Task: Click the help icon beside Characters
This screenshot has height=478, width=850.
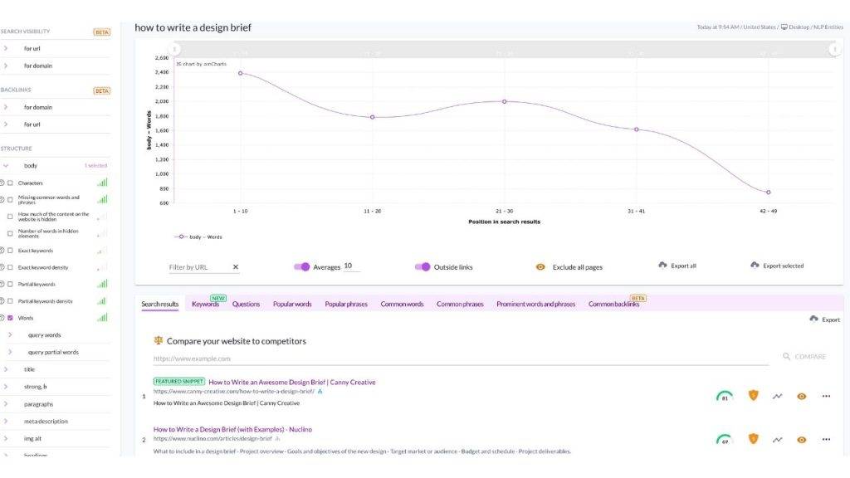Action: [x=2, y=183]
